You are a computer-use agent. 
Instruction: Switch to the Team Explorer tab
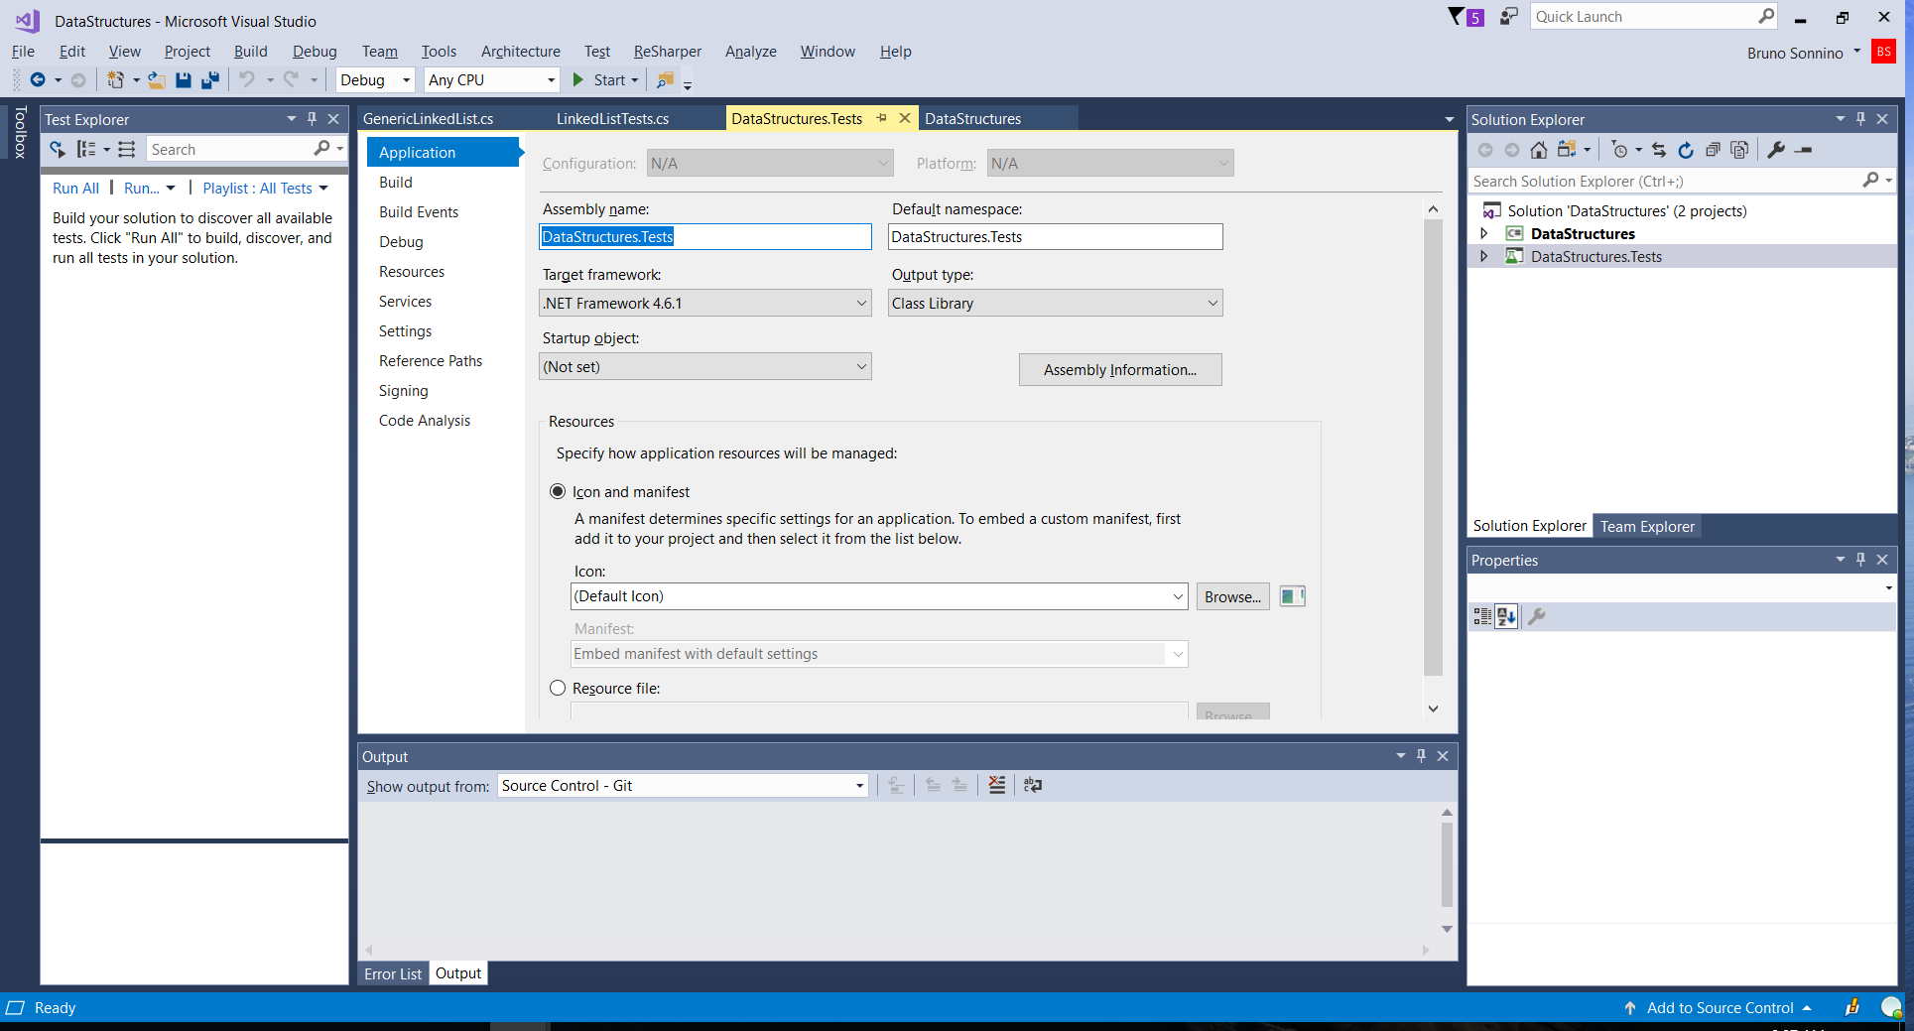(1646, 526)
